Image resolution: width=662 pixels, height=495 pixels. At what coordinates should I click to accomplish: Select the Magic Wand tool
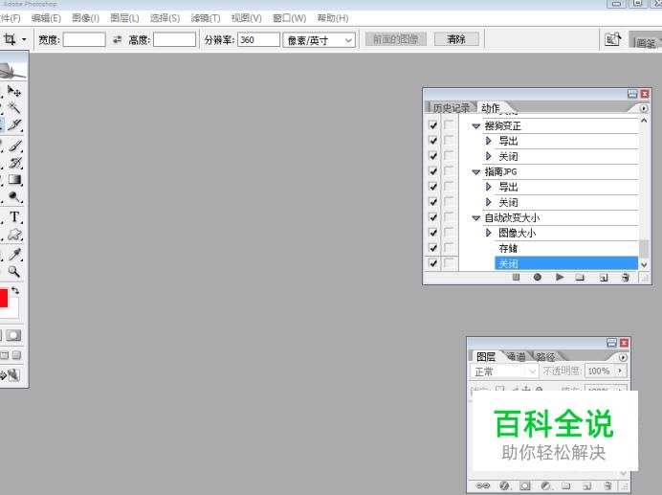[x=14, y=108]
